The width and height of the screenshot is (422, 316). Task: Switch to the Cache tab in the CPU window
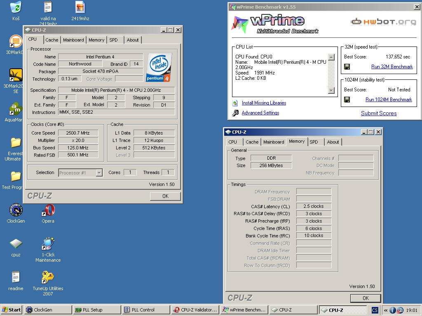click(x=52, y=40)
